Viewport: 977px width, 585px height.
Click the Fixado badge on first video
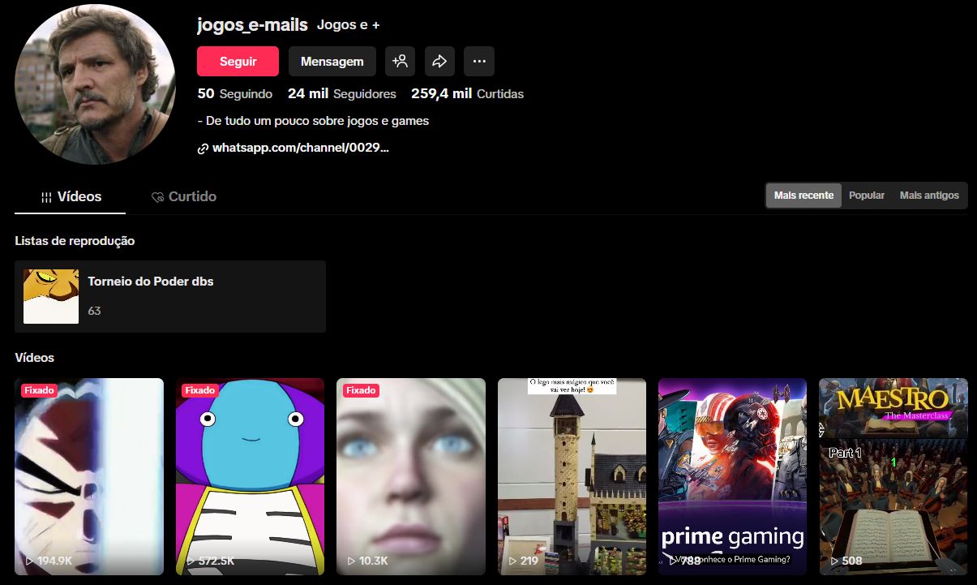pos(39,390)
